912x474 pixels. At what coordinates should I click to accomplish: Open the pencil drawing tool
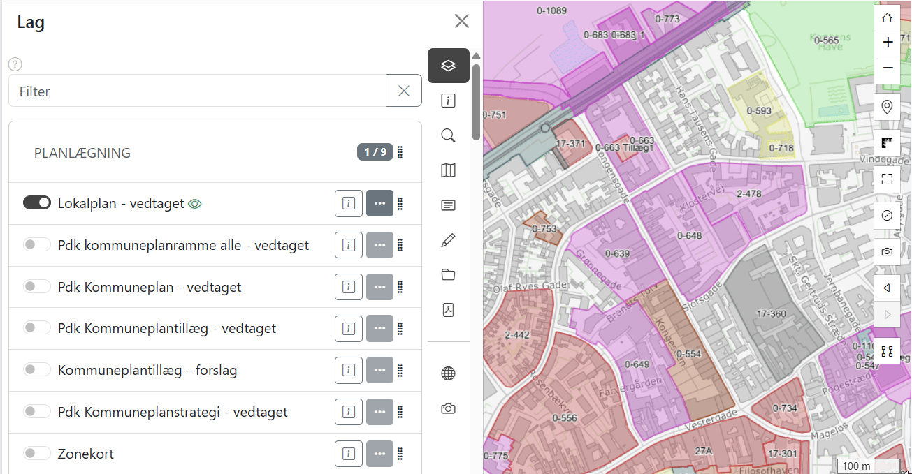point(448,241)
